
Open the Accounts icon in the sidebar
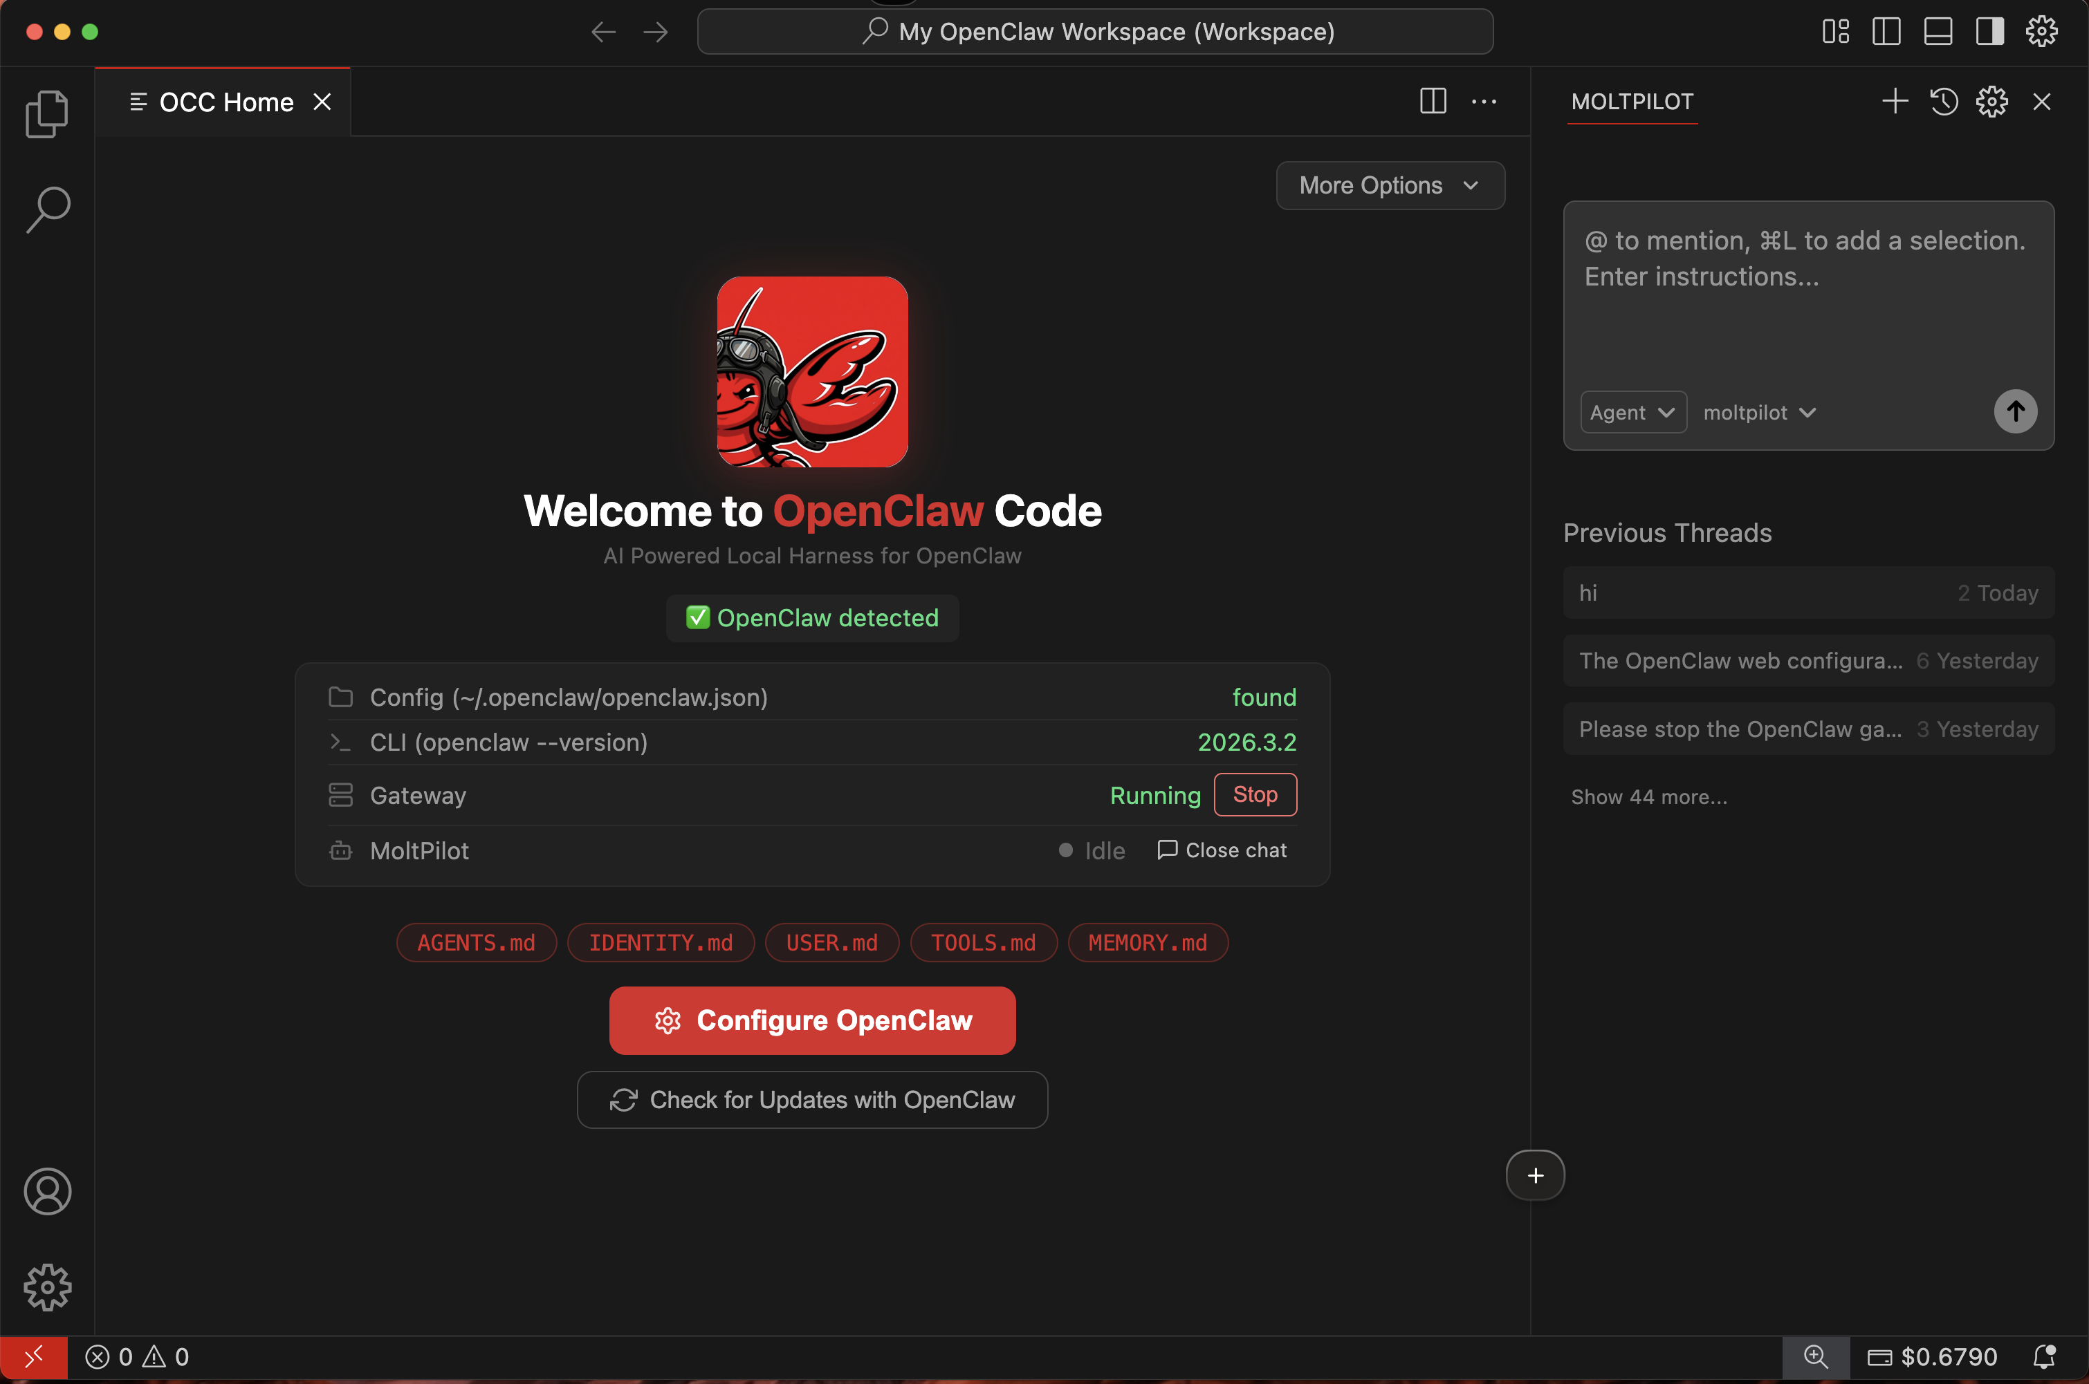coord(48,1192)
